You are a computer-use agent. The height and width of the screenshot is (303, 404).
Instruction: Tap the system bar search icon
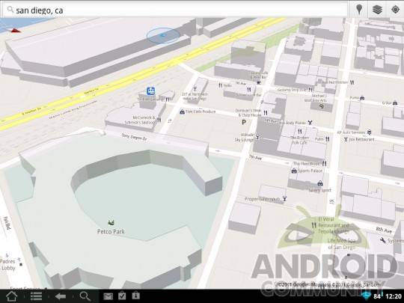pyautogui.click(x=85, y=296)
